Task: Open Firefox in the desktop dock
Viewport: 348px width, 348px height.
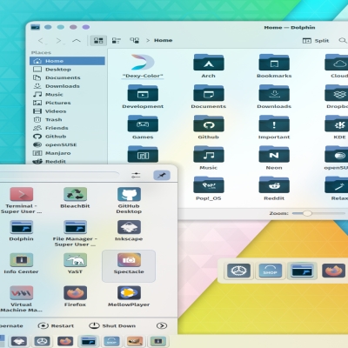Action: pos(333,271)
